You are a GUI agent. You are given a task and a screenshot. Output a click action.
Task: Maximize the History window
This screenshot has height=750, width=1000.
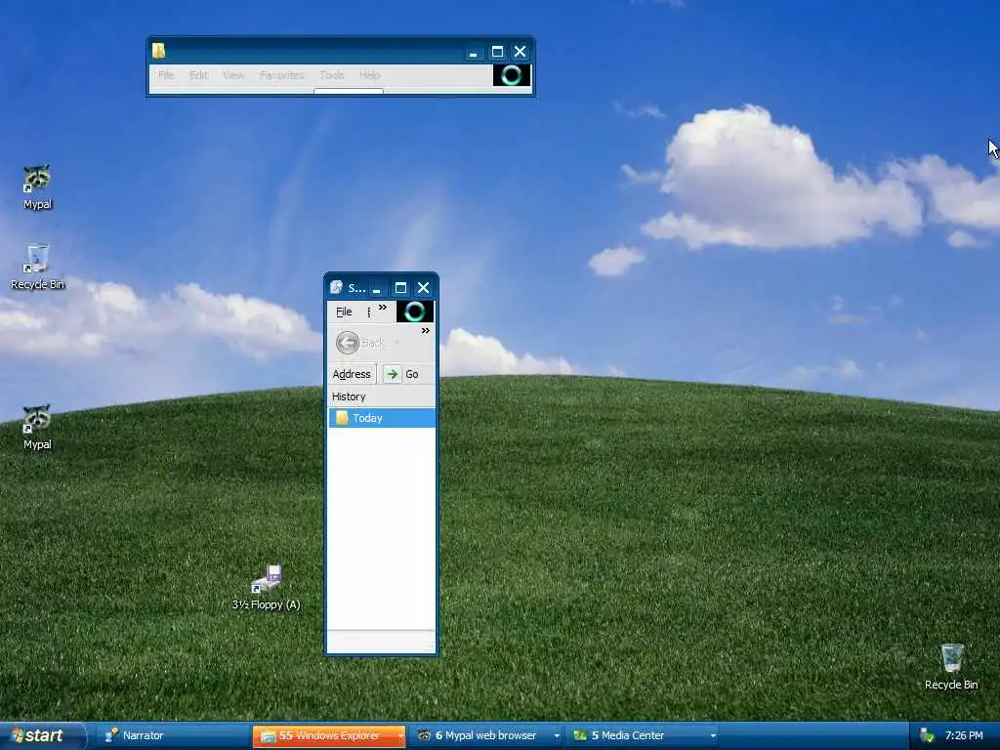point(400,288)
